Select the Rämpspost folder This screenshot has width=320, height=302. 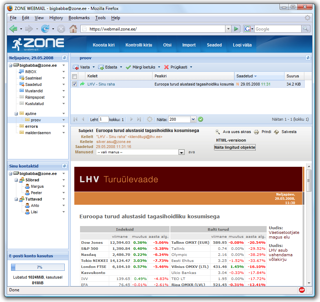pyautogui.click(x=35, y=97)
